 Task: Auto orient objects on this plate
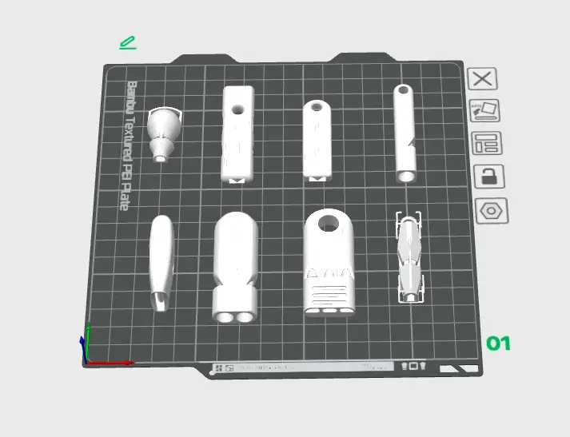tap(484, 111)
